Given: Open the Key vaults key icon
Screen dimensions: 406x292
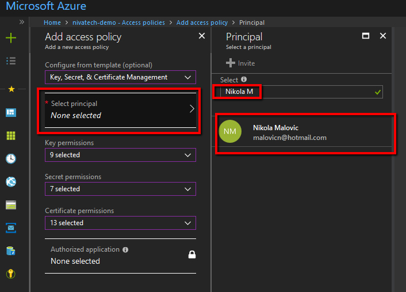Looking at the screenshot, I should (x=11, y=274).
